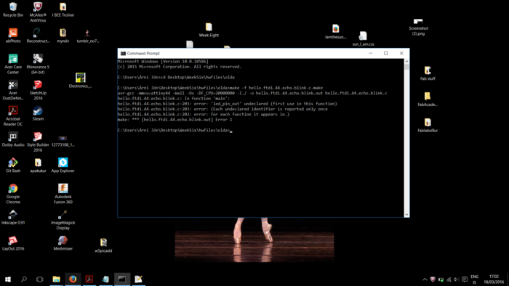Open Inkscape 0.91 shortcut
This screenshot has height=286, width=509.
(x=13, y=217)
